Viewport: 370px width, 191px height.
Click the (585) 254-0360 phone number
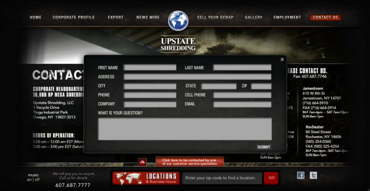(x=318, y=142)
